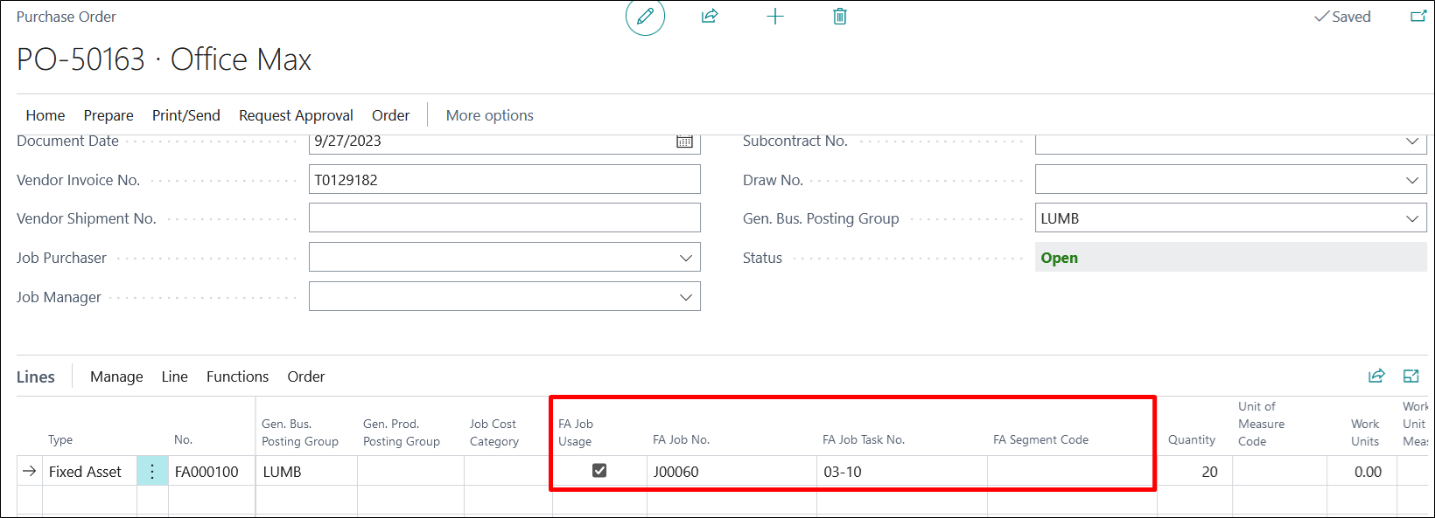This screenshot has width=1435, height=518.
Task: Open the Document Date calendar picker
Action: point(684,142)
